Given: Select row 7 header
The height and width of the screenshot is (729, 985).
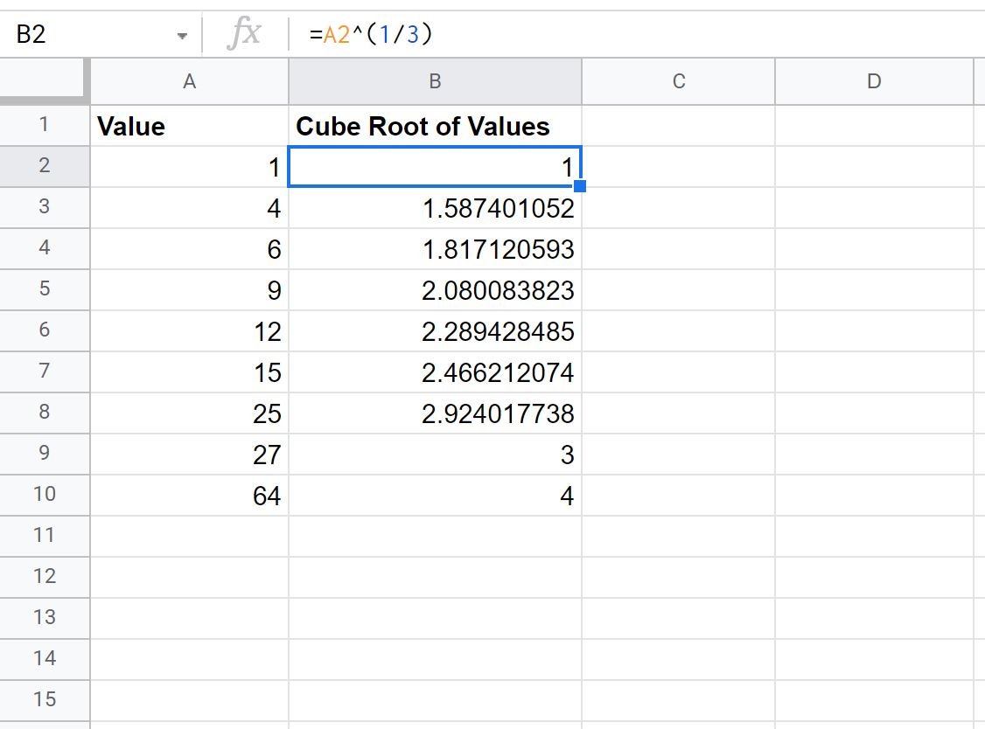Looking at the screenshot, I should coord(44,371).
